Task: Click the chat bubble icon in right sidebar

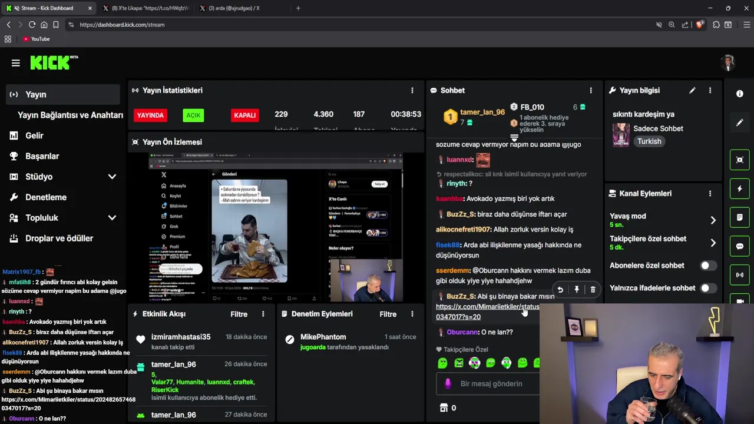Action: point(740,246)
